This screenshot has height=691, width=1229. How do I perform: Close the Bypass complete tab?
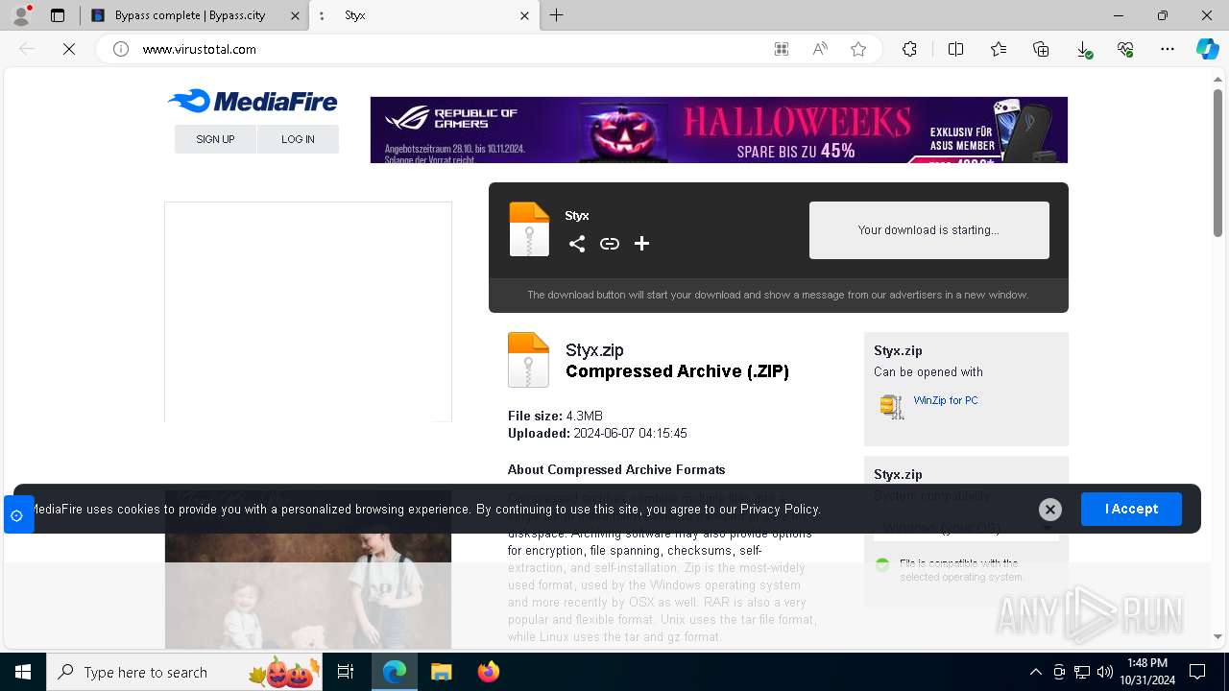[295, 15]
